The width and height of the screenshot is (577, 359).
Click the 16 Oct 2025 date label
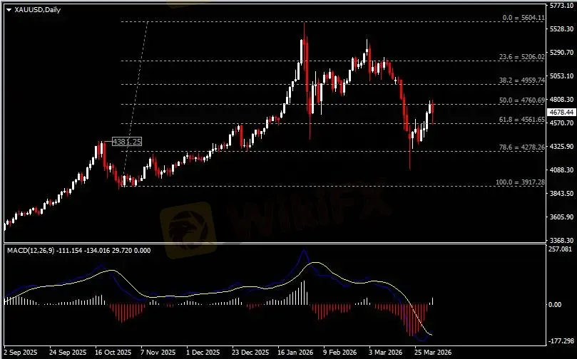[113, 353]
